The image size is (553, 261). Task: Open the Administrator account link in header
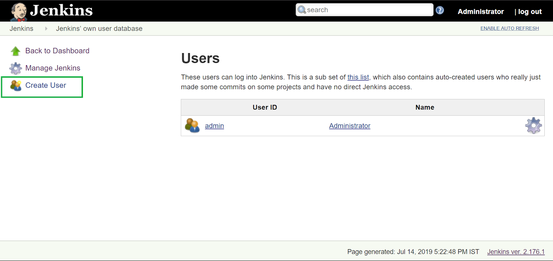coord(481,12)
